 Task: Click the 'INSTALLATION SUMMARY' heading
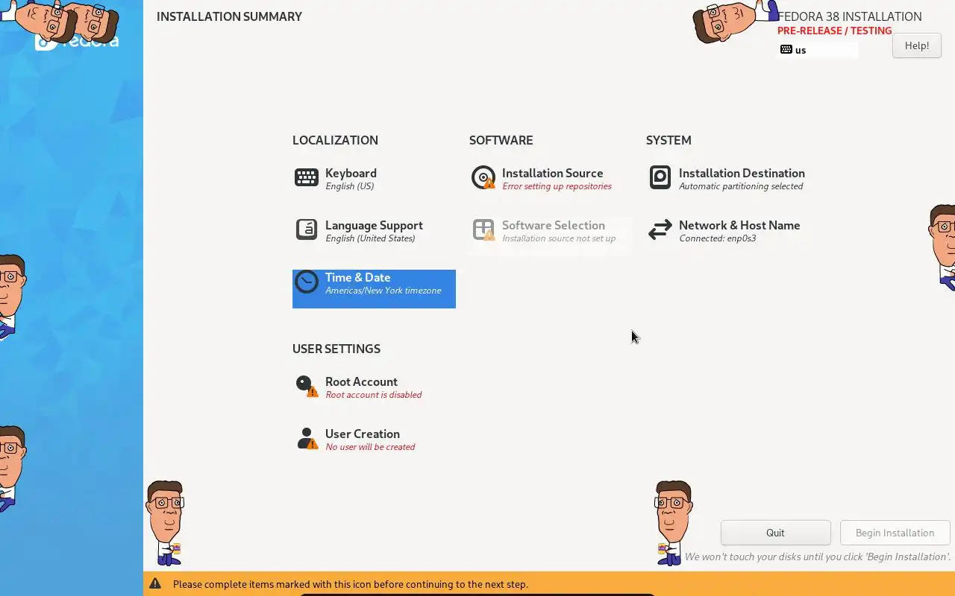point(229,16)
